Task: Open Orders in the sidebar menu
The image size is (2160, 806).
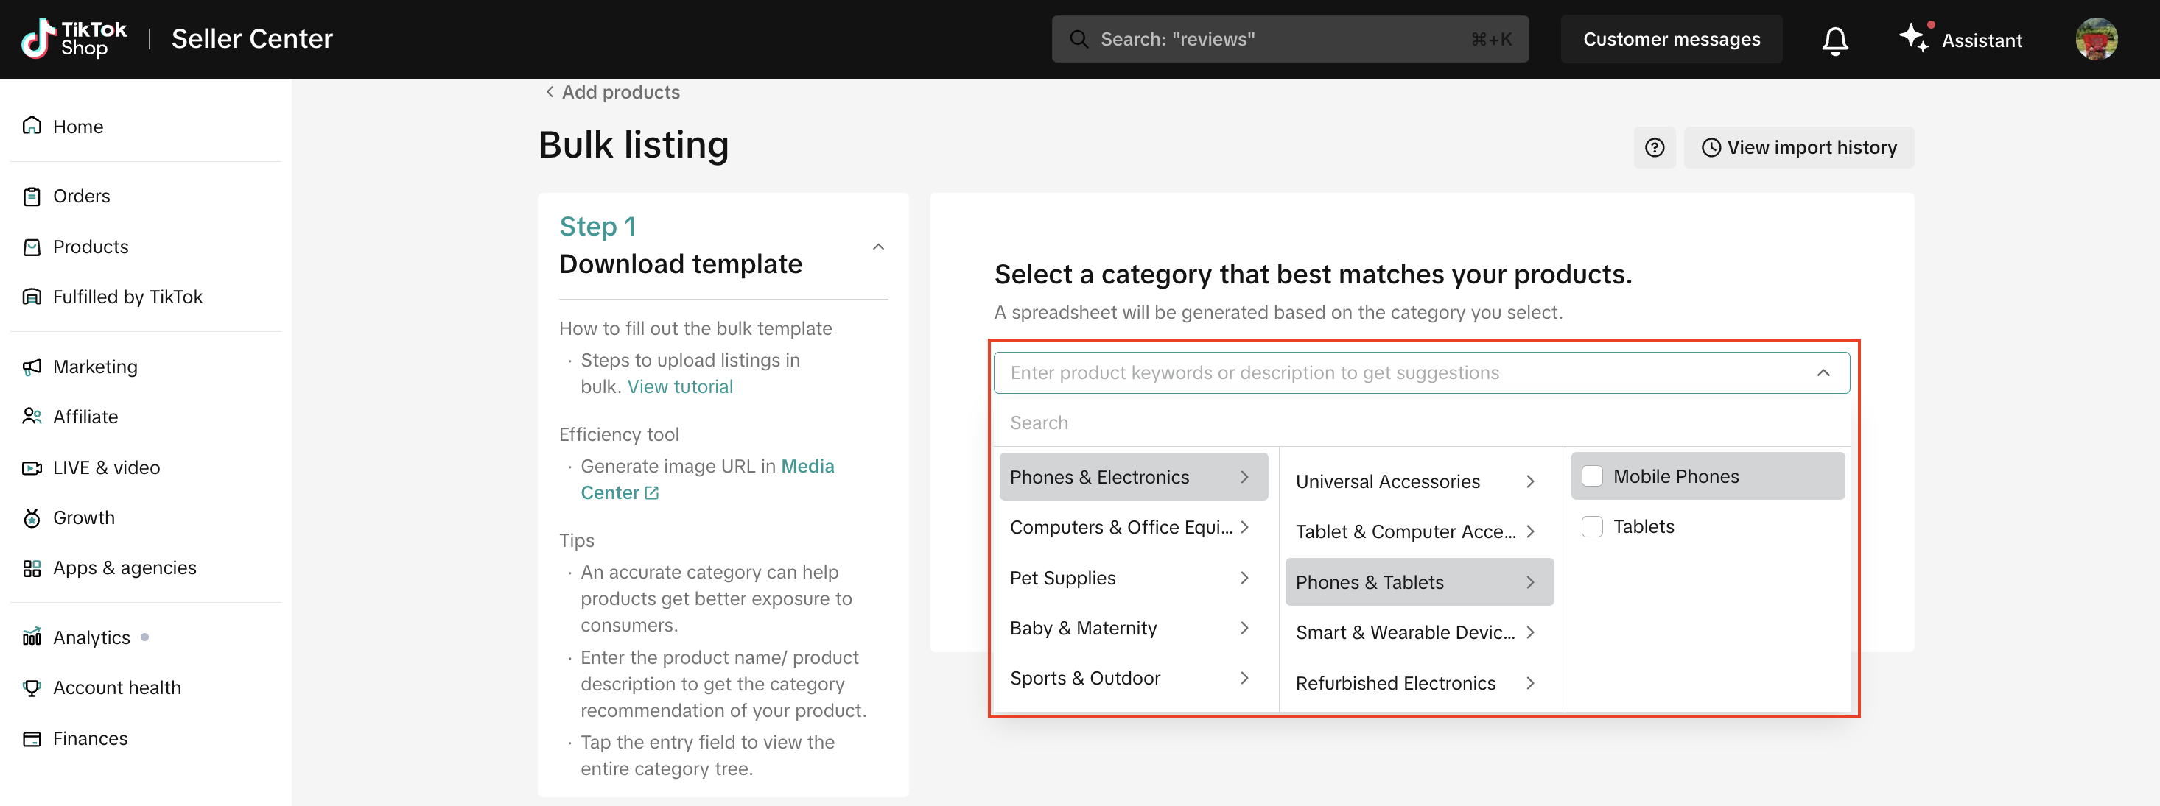Action: (x=81, y=196)
